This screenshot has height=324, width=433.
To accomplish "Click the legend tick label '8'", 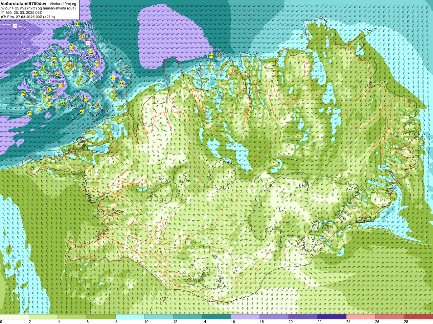I will [117, 322].
